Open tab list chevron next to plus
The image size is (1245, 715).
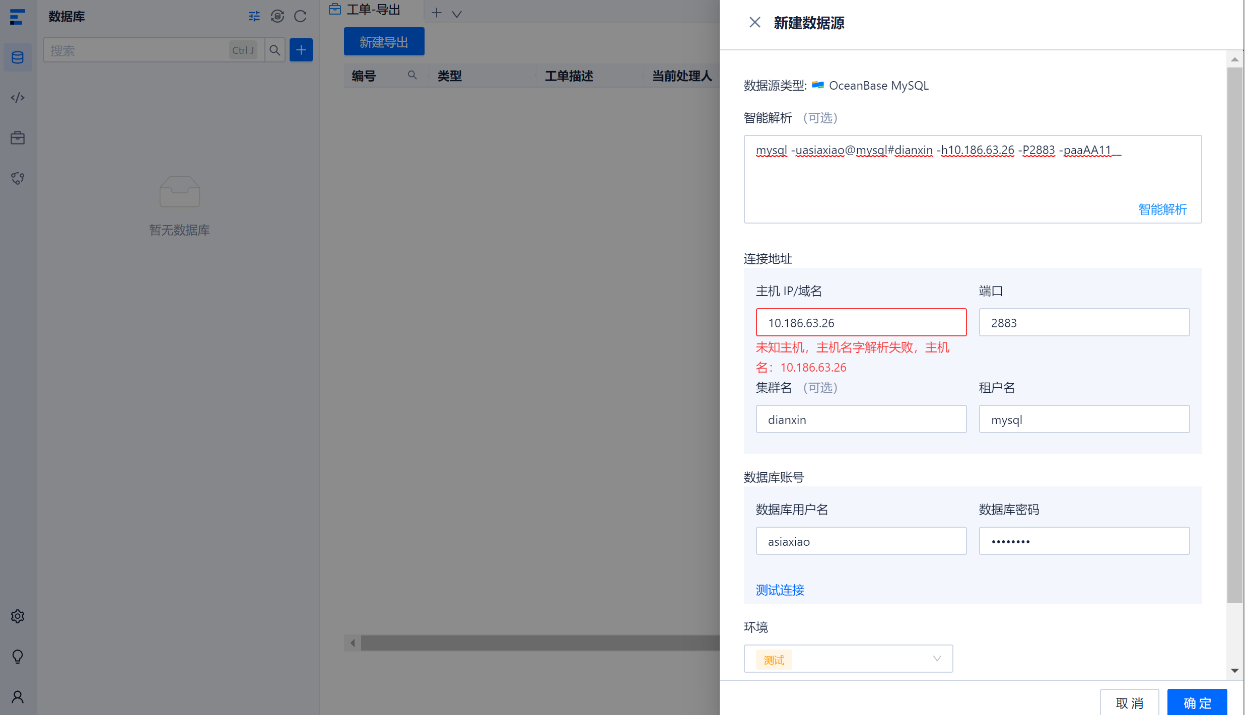(x=457, y=14)
